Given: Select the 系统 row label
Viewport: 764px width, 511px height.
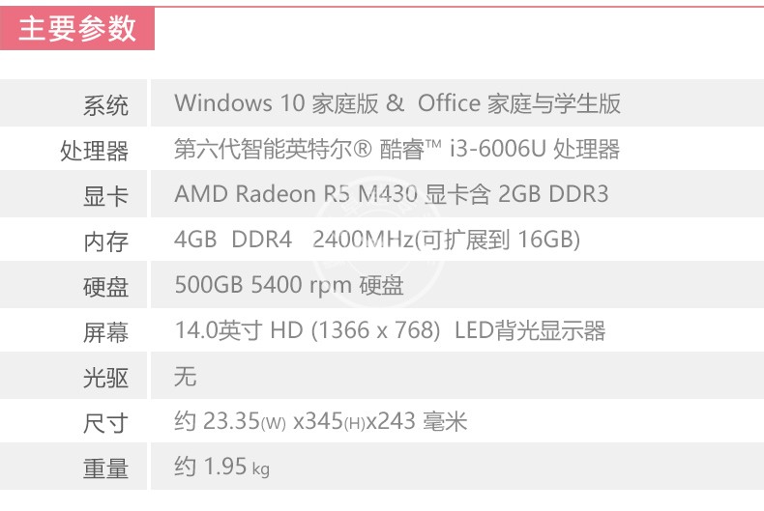Looking at the screenshot, I should [105, 105].
